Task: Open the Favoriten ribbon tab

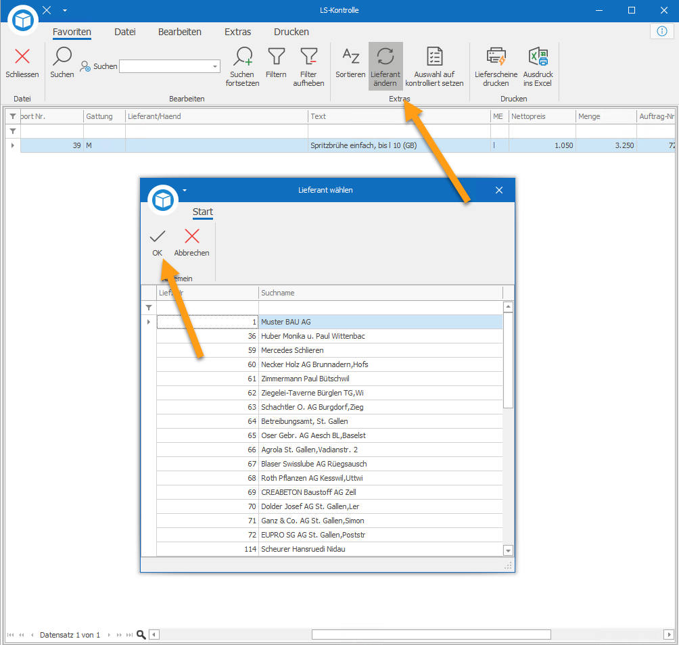Action: pyautogui.click(x=72, y=32)
